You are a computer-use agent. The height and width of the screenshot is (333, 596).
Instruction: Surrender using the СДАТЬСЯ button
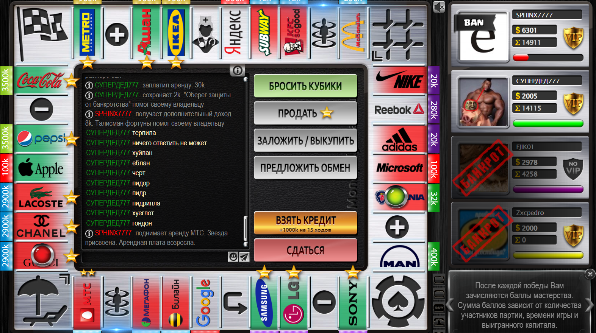coord(305,250)
